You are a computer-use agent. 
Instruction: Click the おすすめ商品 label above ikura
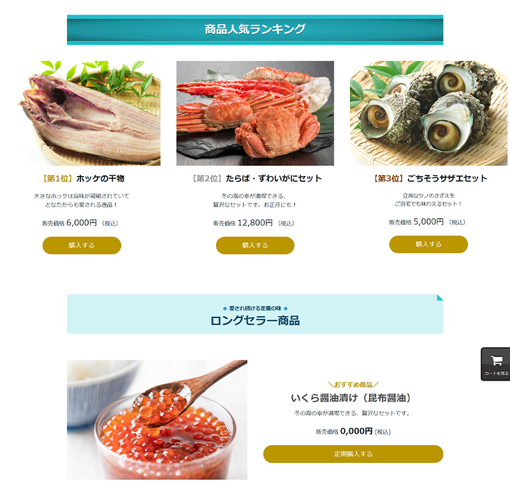point(353,384)
